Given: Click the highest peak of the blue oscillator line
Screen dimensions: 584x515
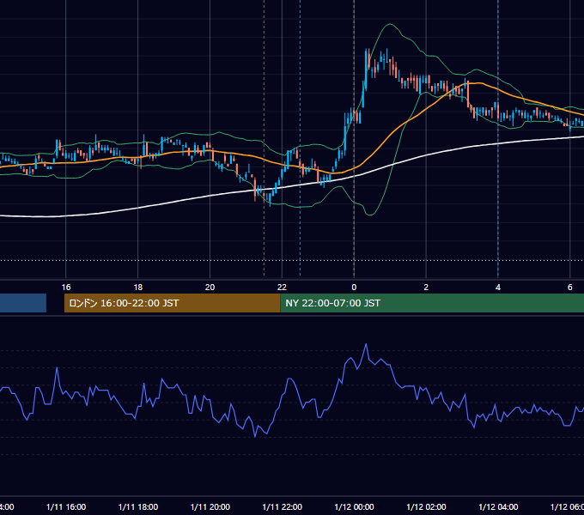Looking at the screenshot, I should [x=366, y=344].
